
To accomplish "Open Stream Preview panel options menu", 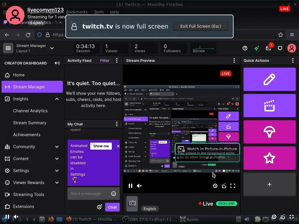I will pyautogui.click(x=234, y=60).
